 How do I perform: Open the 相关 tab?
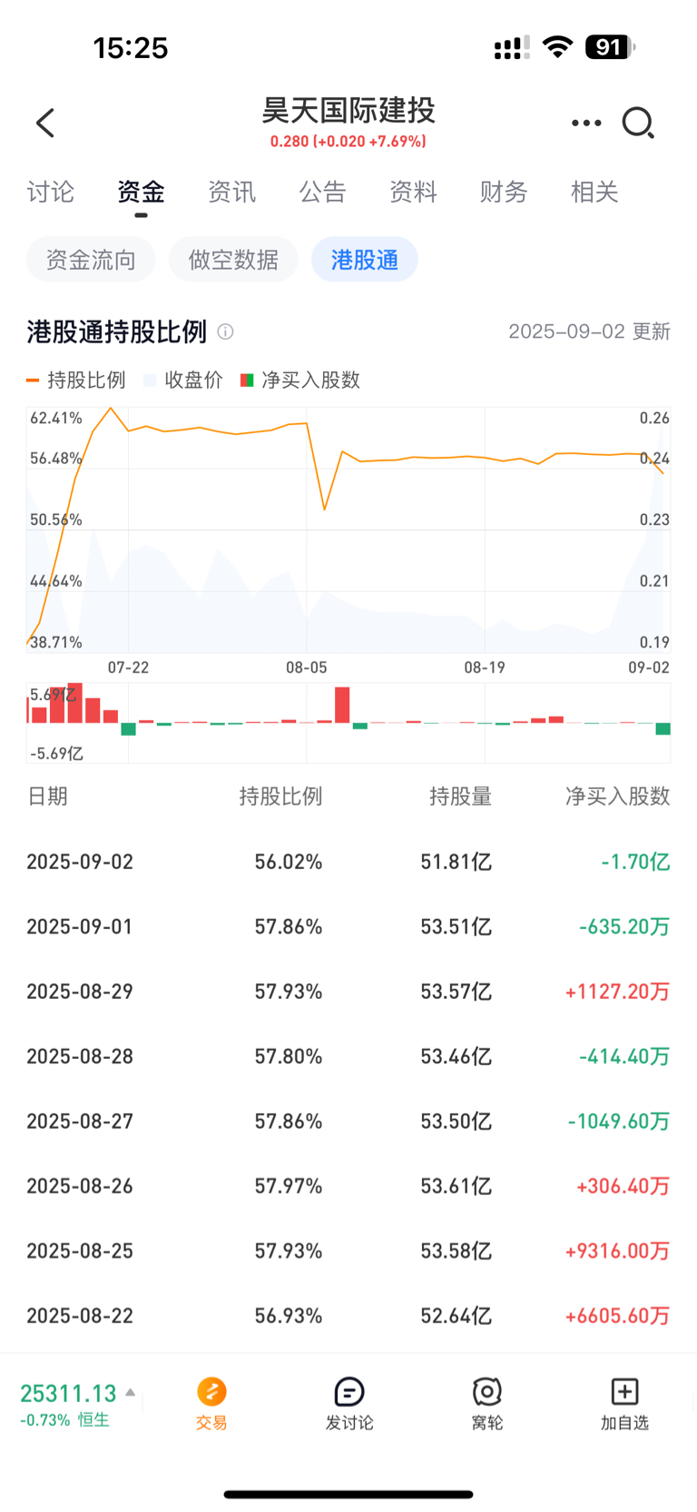(x=594, y=192)
